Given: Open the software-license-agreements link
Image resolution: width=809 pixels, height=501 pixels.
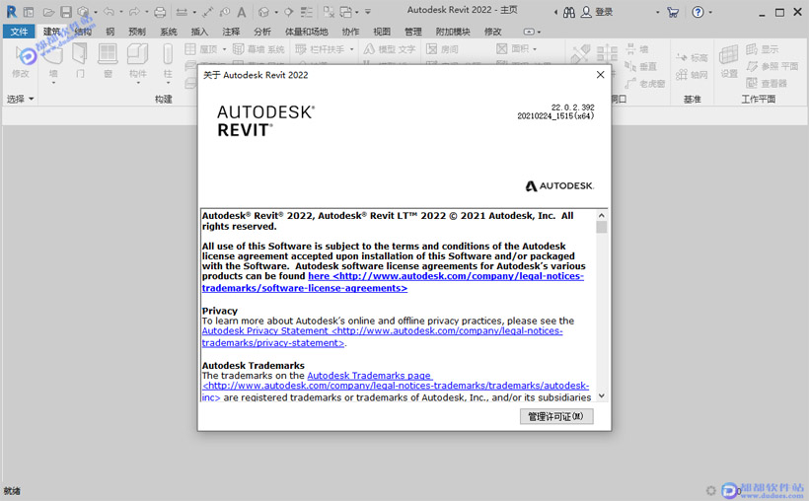Looking at the screenshot, I should [393, 282].
